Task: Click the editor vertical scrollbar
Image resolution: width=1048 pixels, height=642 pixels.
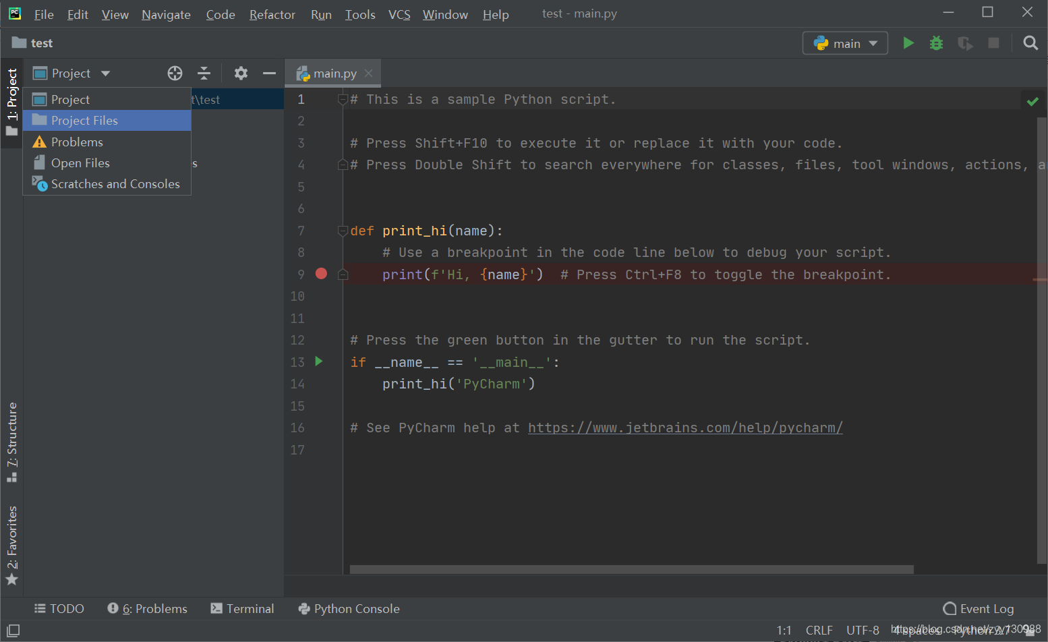Action: [x=1042, y=341]
